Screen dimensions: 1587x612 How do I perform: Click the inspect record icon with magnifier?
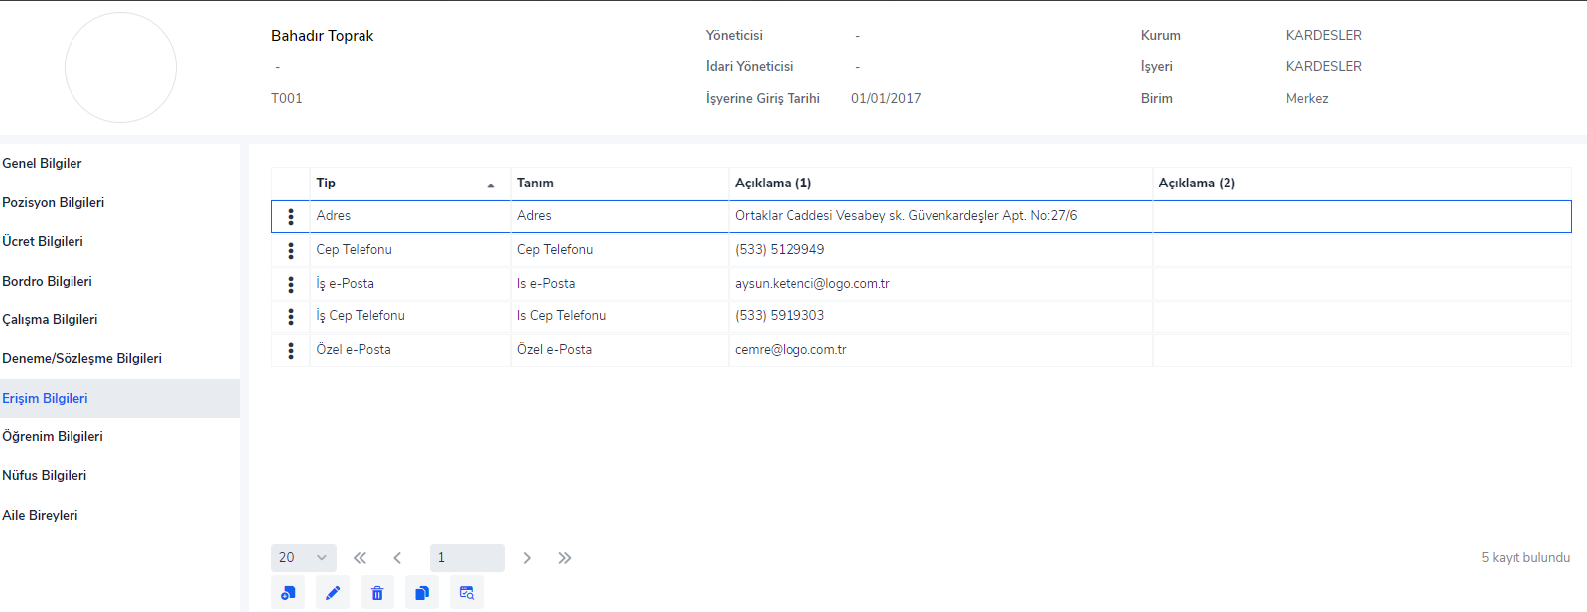[x=467, y=593]
